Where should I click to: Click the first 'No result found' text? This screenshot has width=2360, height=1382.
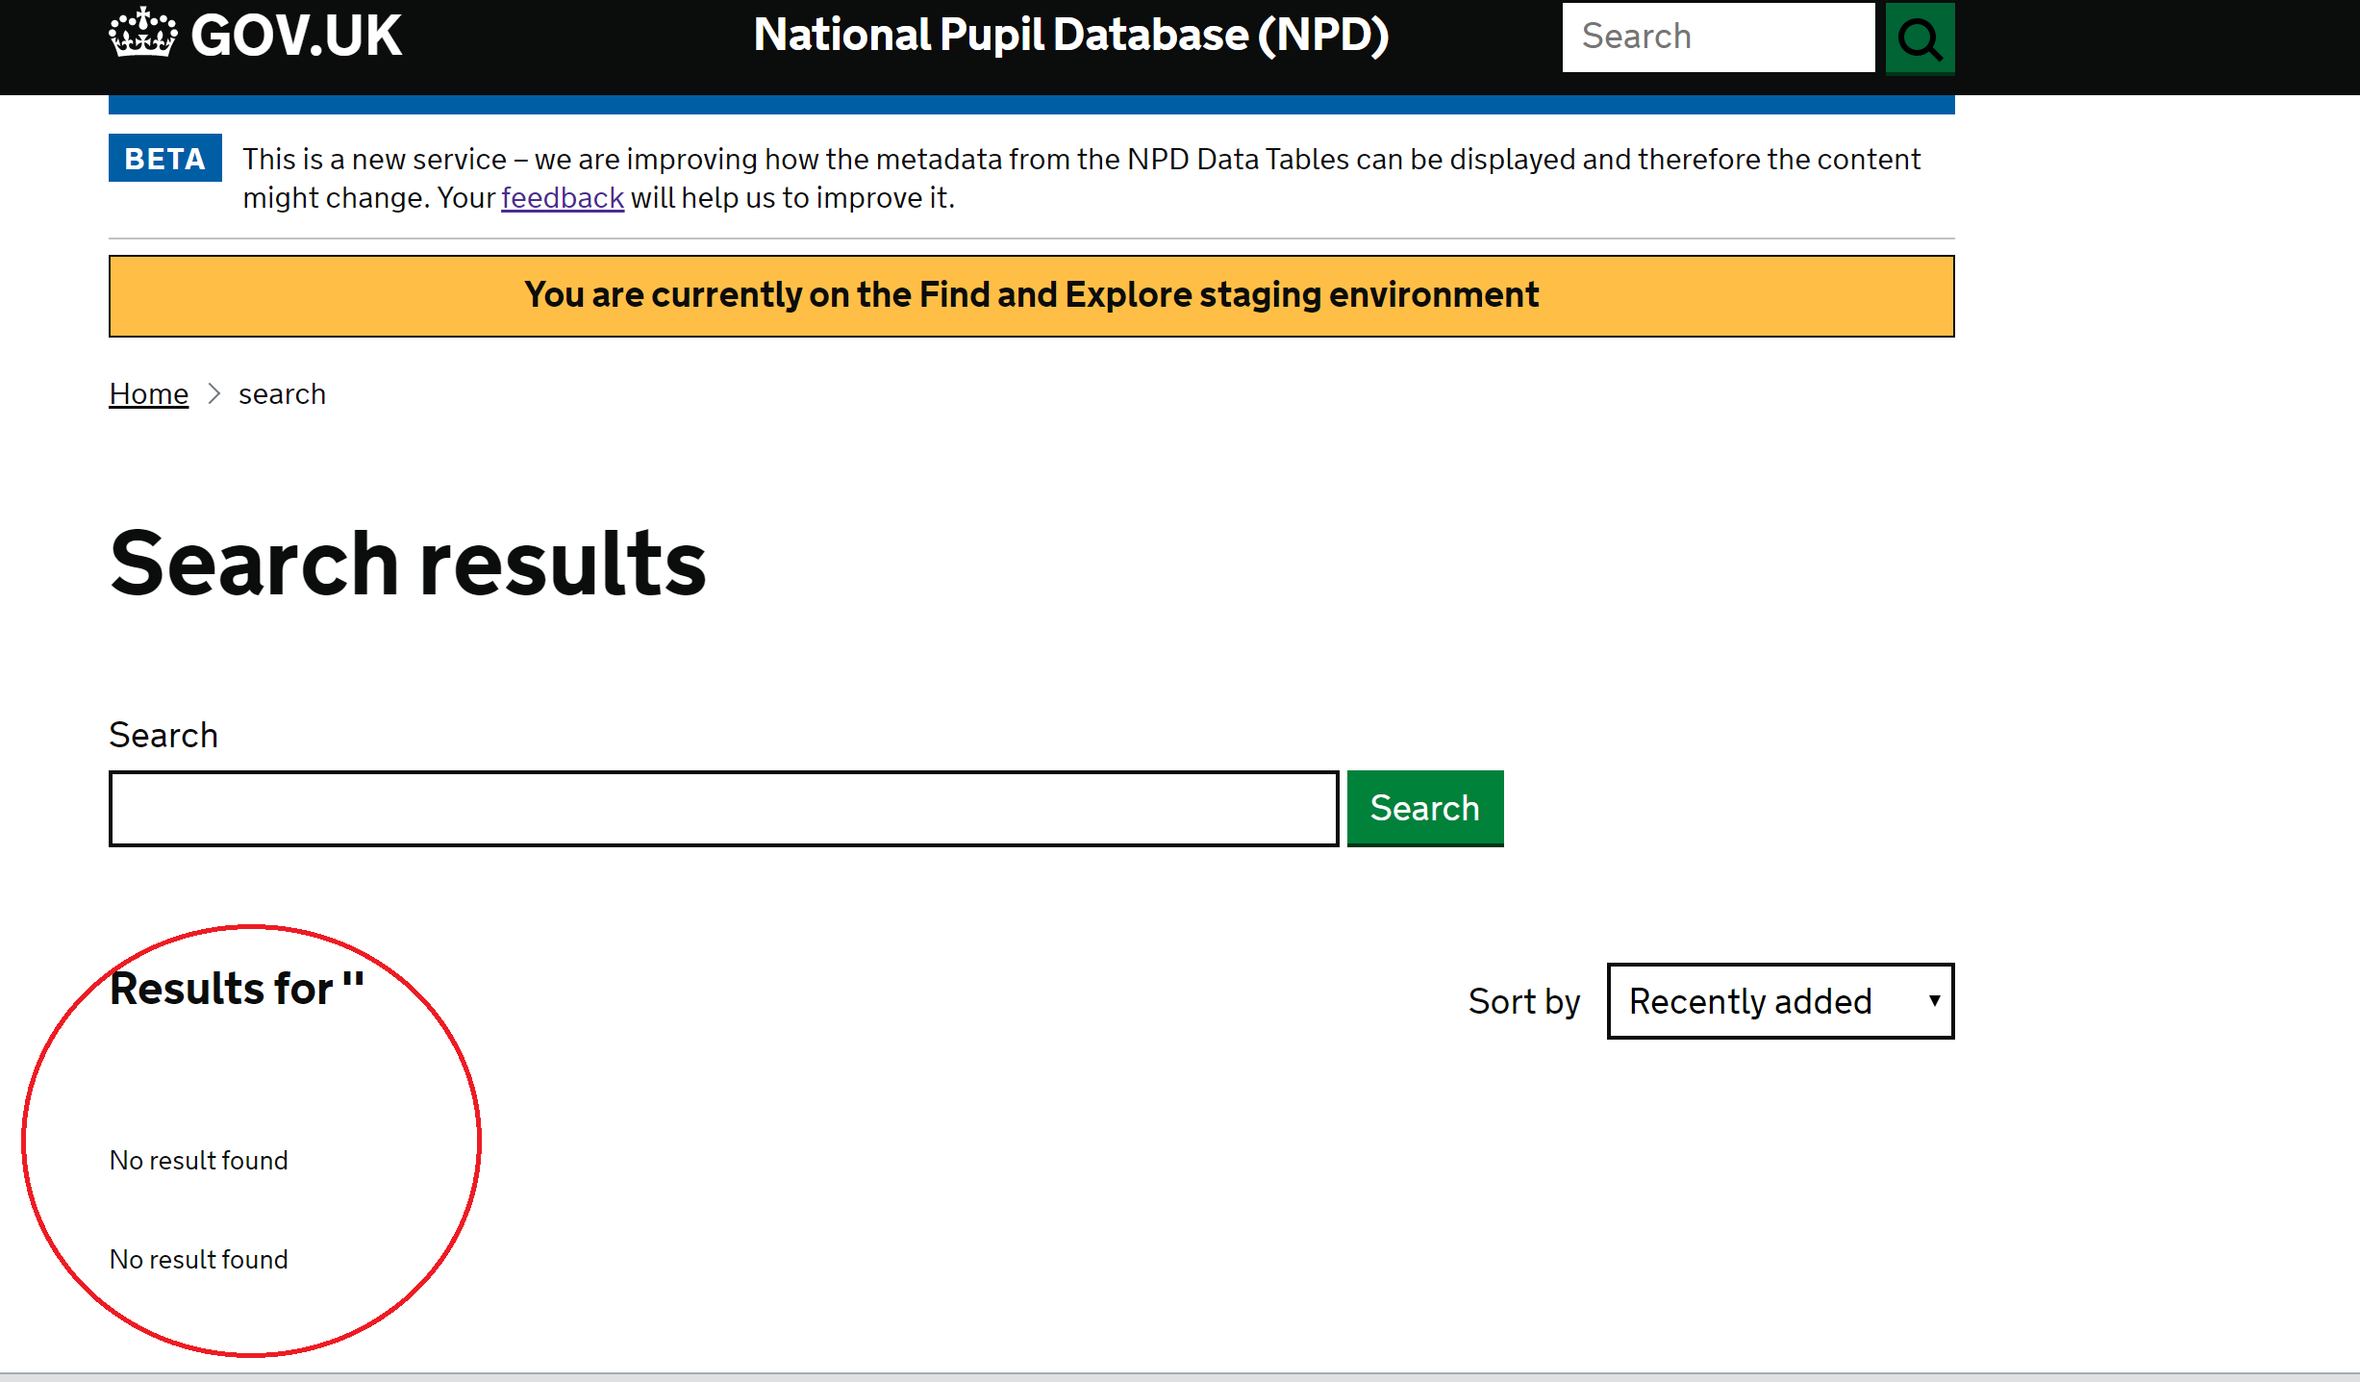(x=199, y=1161)
